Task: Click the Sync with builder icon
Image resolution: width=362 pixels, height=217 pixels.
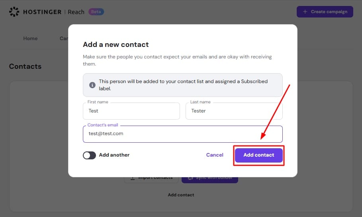Action: [190, 178]
